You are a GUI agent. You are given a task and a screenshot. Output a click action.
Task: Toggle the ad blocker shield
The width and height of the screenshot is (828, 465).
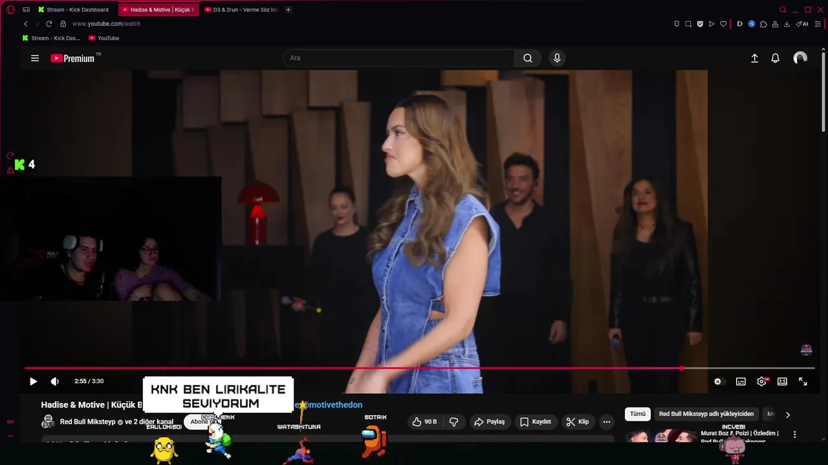(x=700, y=24)
